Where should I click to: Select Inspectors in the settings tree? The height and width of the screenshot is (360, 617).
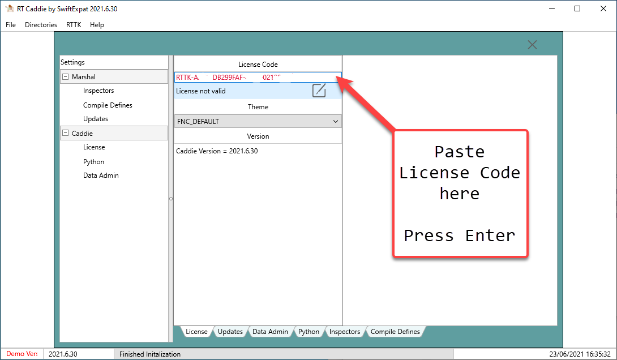point(98,91)
